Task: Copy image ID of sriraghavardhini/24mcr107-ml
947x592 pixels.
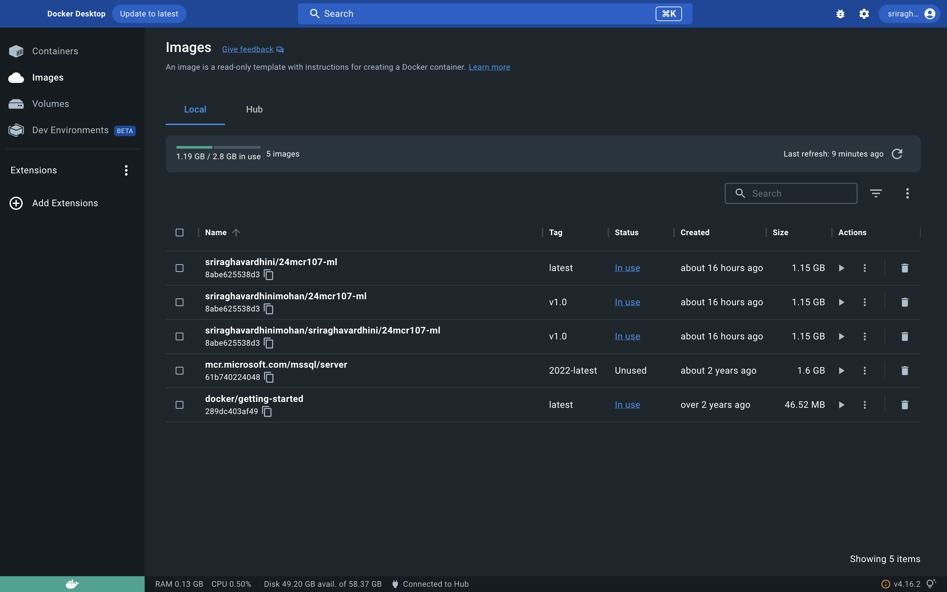Action: click(268, 275)
